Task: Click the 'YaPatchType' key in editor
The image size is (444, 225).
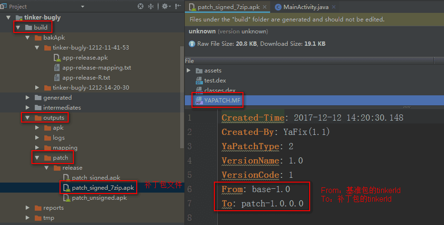Action: click(251, 146)
